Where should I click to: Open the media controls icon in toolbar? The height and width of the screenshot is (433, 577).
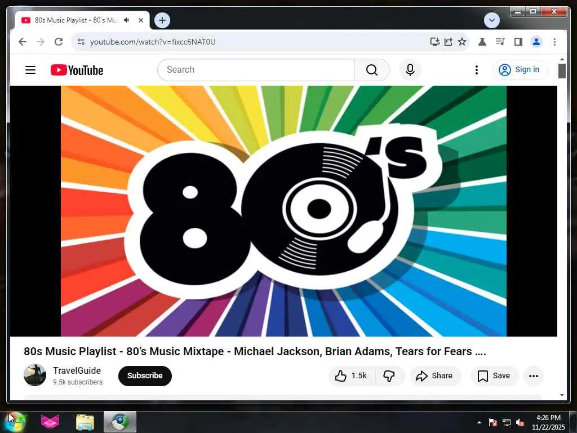click(x=500, y=42)
